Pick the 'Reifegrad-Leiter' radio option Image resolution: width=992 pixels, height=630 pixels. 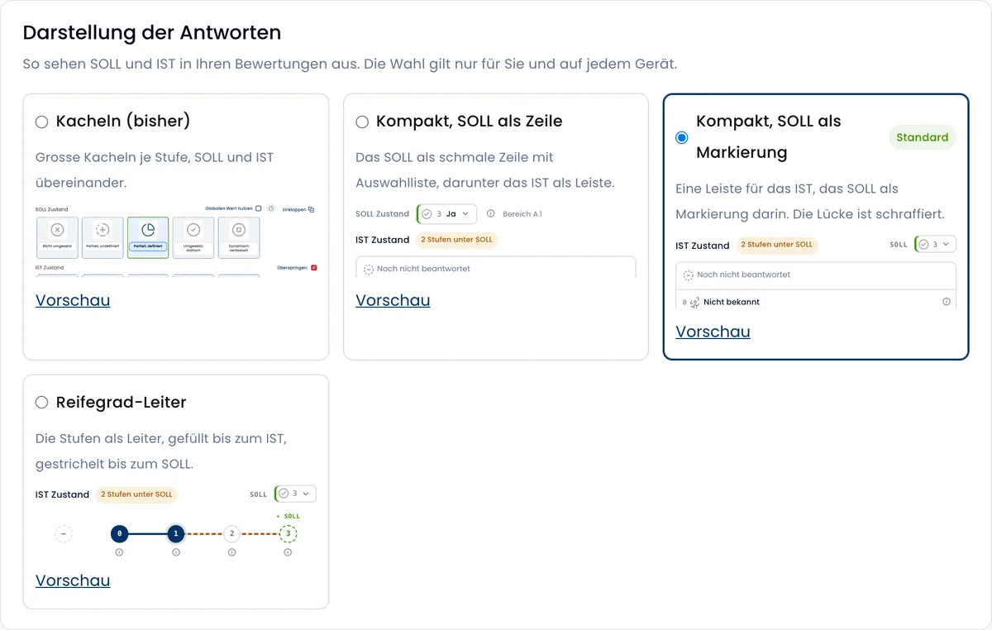42,403
